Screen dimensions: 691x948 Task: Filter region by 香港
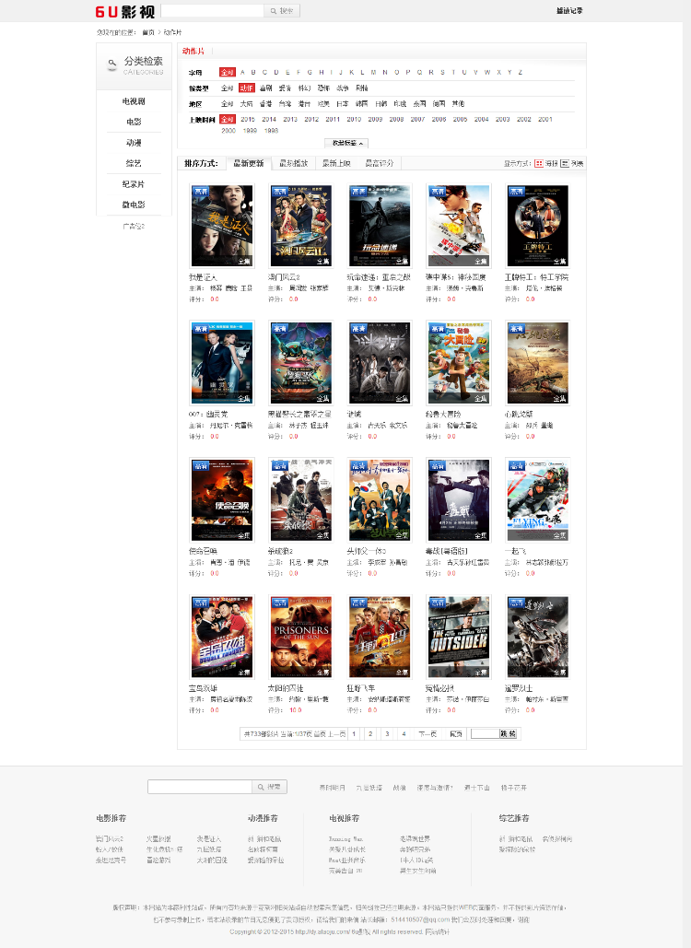pyautogui.click(x=265, y=103)
